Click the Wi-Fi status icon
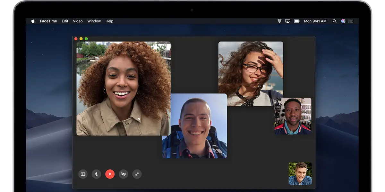The height and width of the screenshot is (192, 385). click(279, 21)
